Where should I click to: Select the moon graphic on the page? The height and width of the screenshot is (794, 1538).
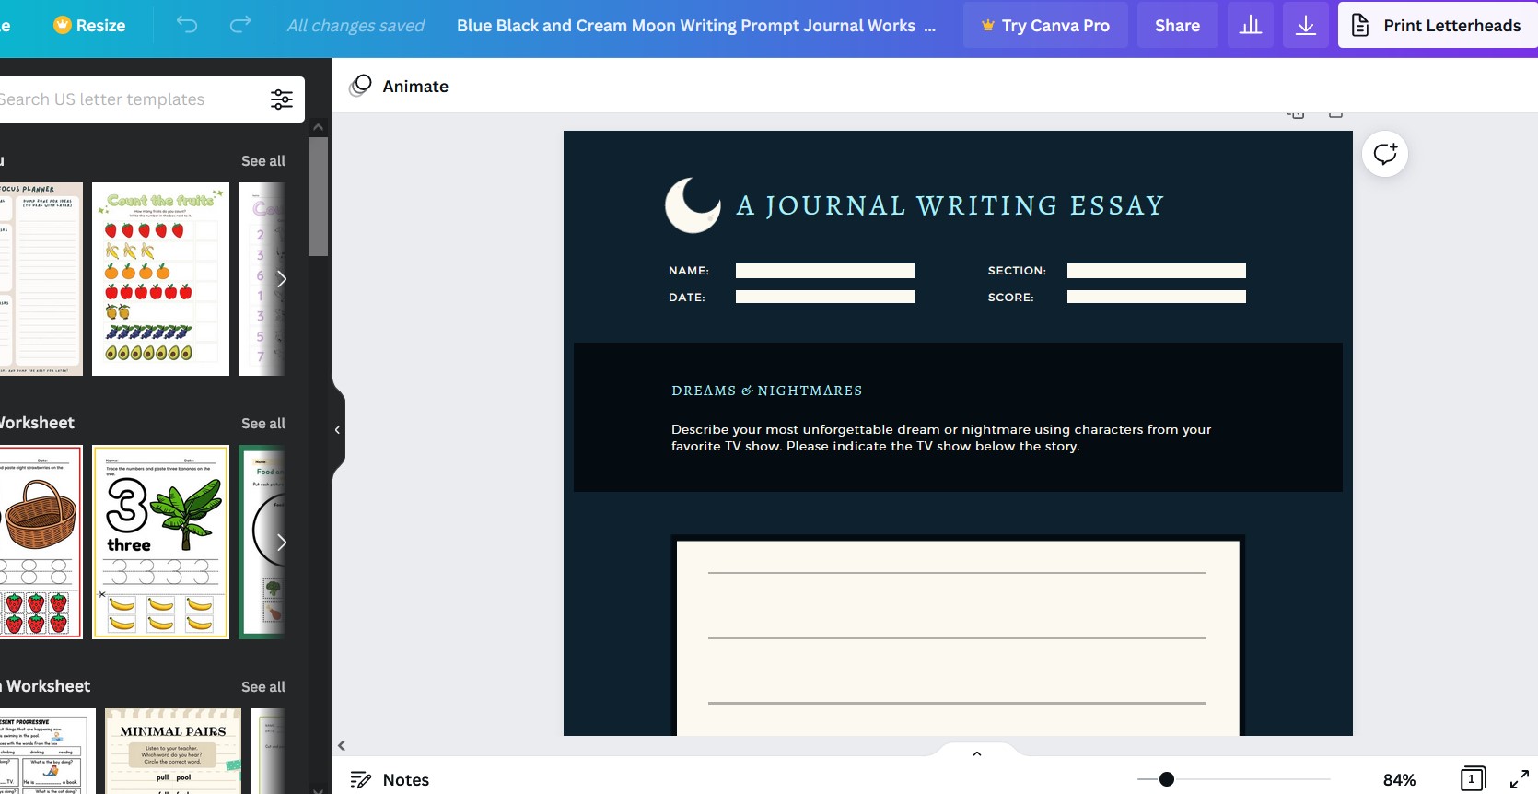pyautogui.click(x=693, y=204)
